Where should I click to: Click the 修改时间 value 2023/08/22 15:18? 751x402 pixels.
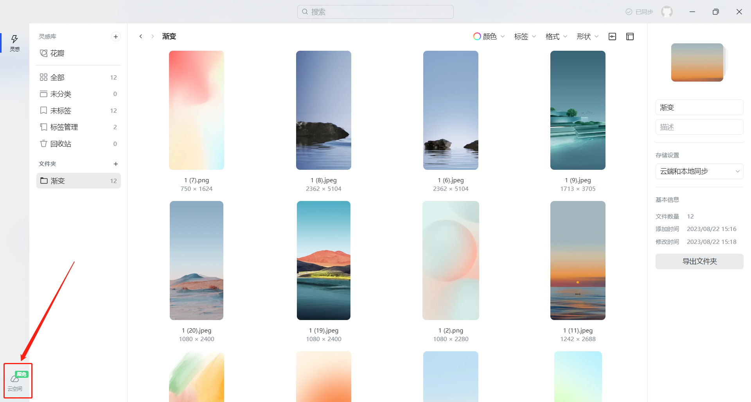click(711, 242)
